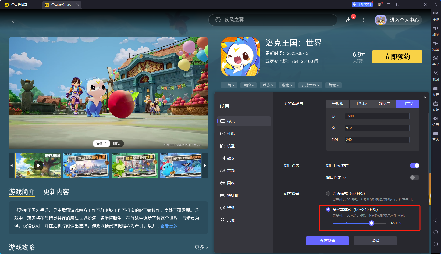
Task: Select 普通模式 (60 FPS) radio button
Action: [x=328, y=194]
